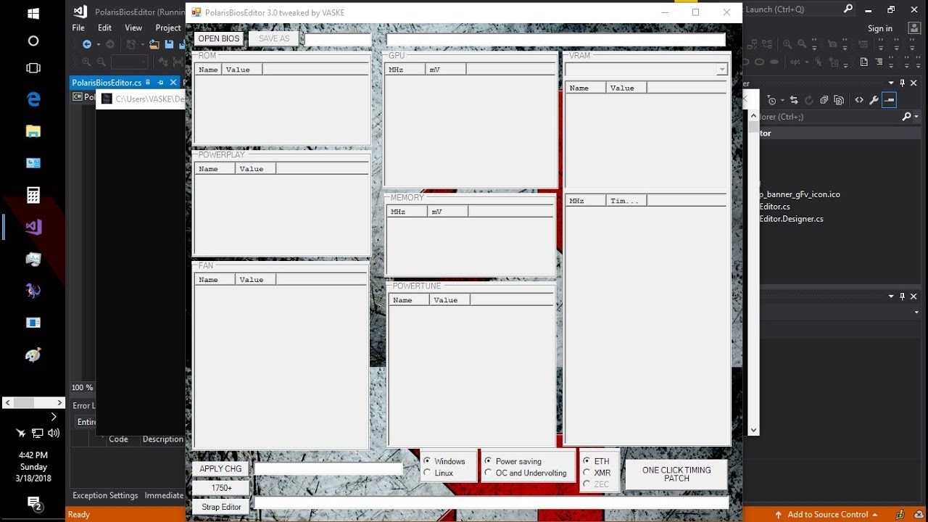
Task: Expand hidden tray icons chevron
Action: [53, 417]
